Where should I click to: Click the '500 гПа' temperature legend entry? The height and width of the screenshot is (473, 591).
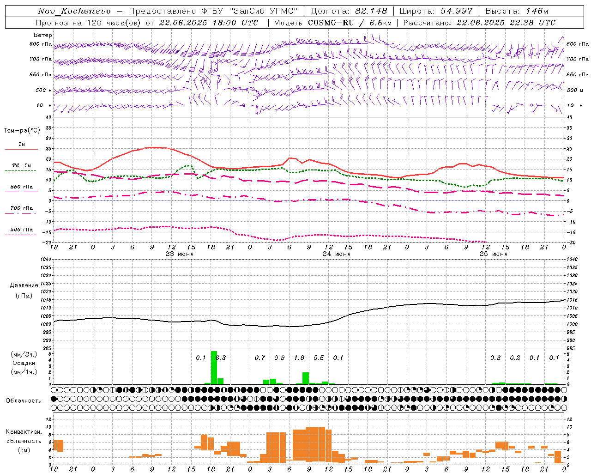(x=22, y=230)
